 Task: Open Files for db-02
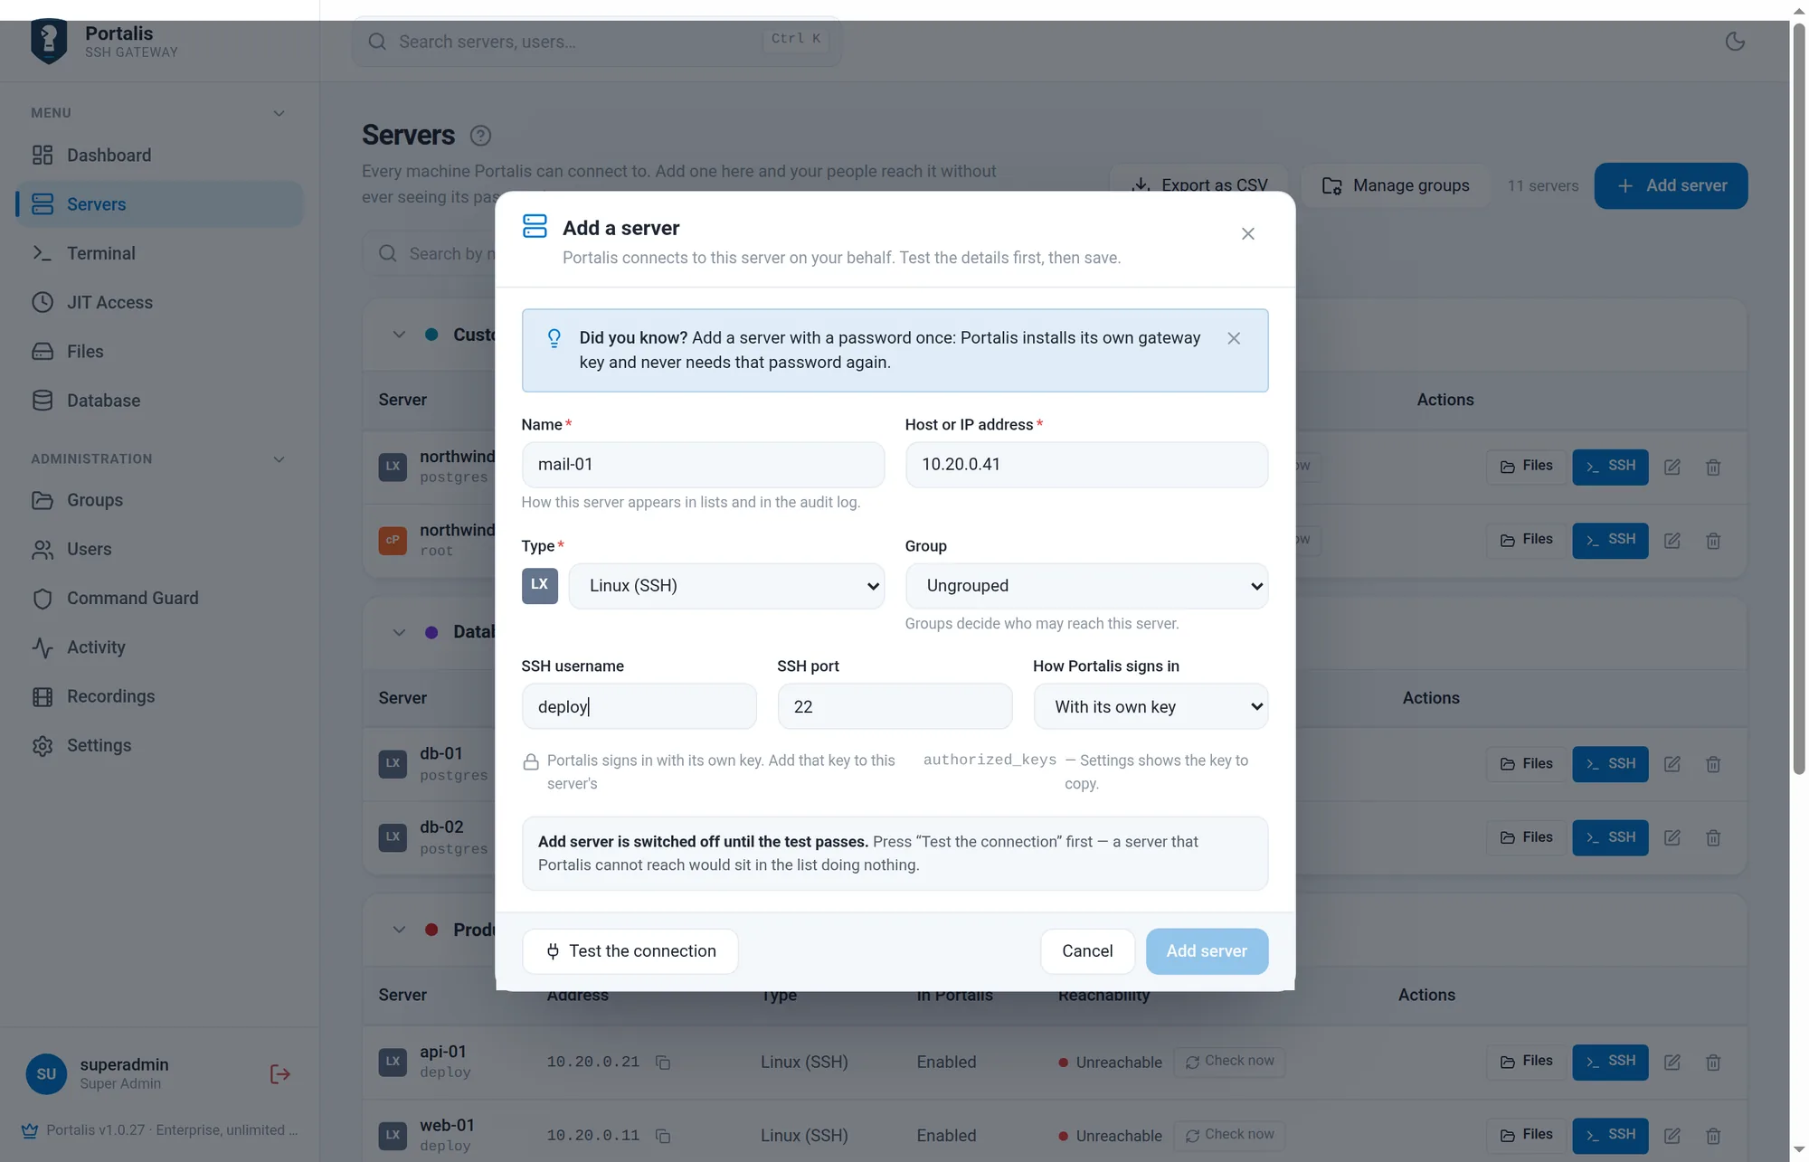click(1527, 837)
